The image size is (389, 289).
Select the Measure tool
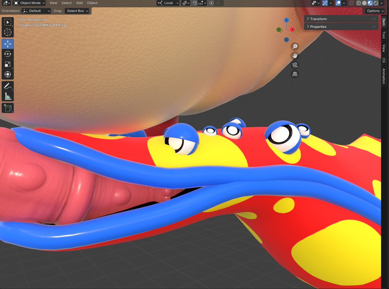coord(8,96)
